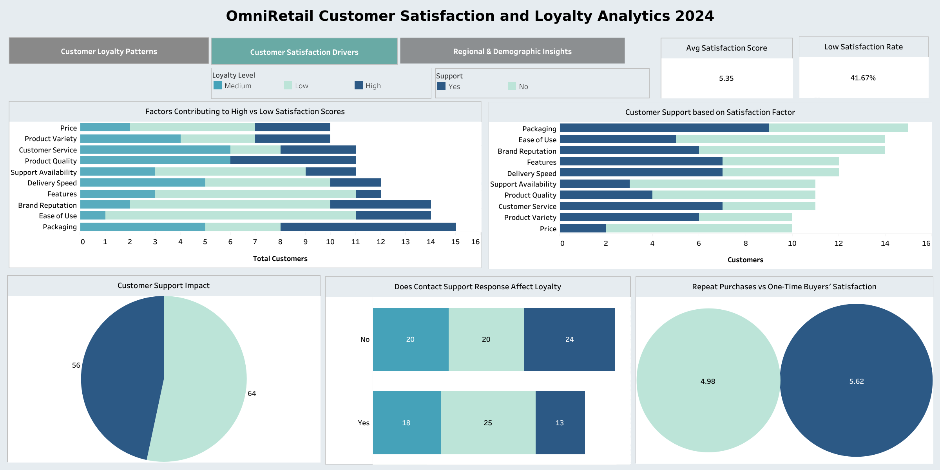The image size is (940, 470).
Task: Open the Customer Loyalty Patterns tab
Action: point(109,51)
